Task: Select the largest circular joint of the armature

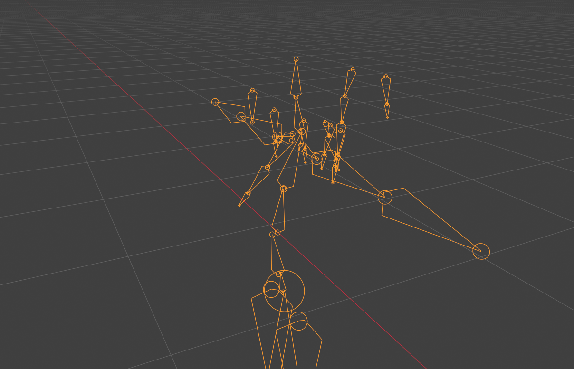Action: point(284,291)
